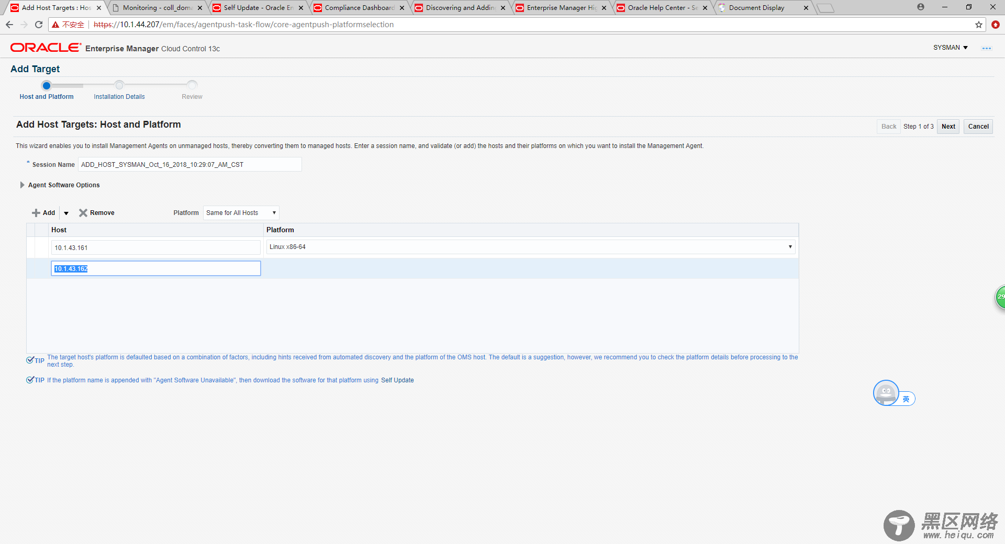This screenshot has height=544, width=1005.
Task: Click the Add plus icon
Action: coord(36,213)
